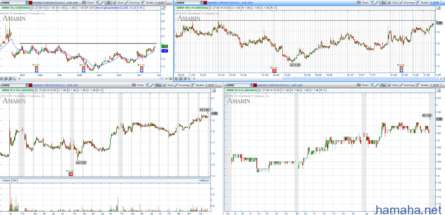Viewport: 445px width, 215px height.
Task: Select pan tool under the 1h chart
Action: 176,79
